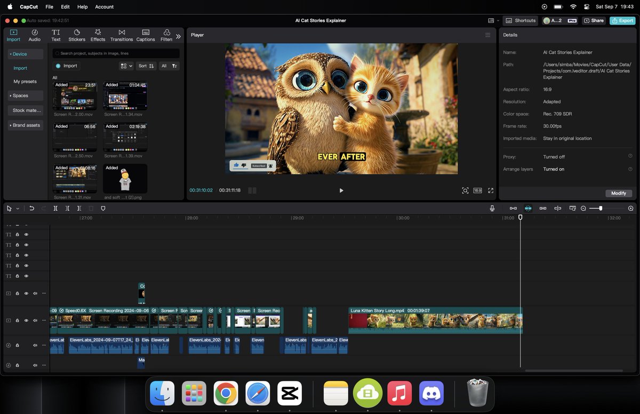The image size is (640, 414).
Task: Click the Share button
Action: tap(594, 20)
